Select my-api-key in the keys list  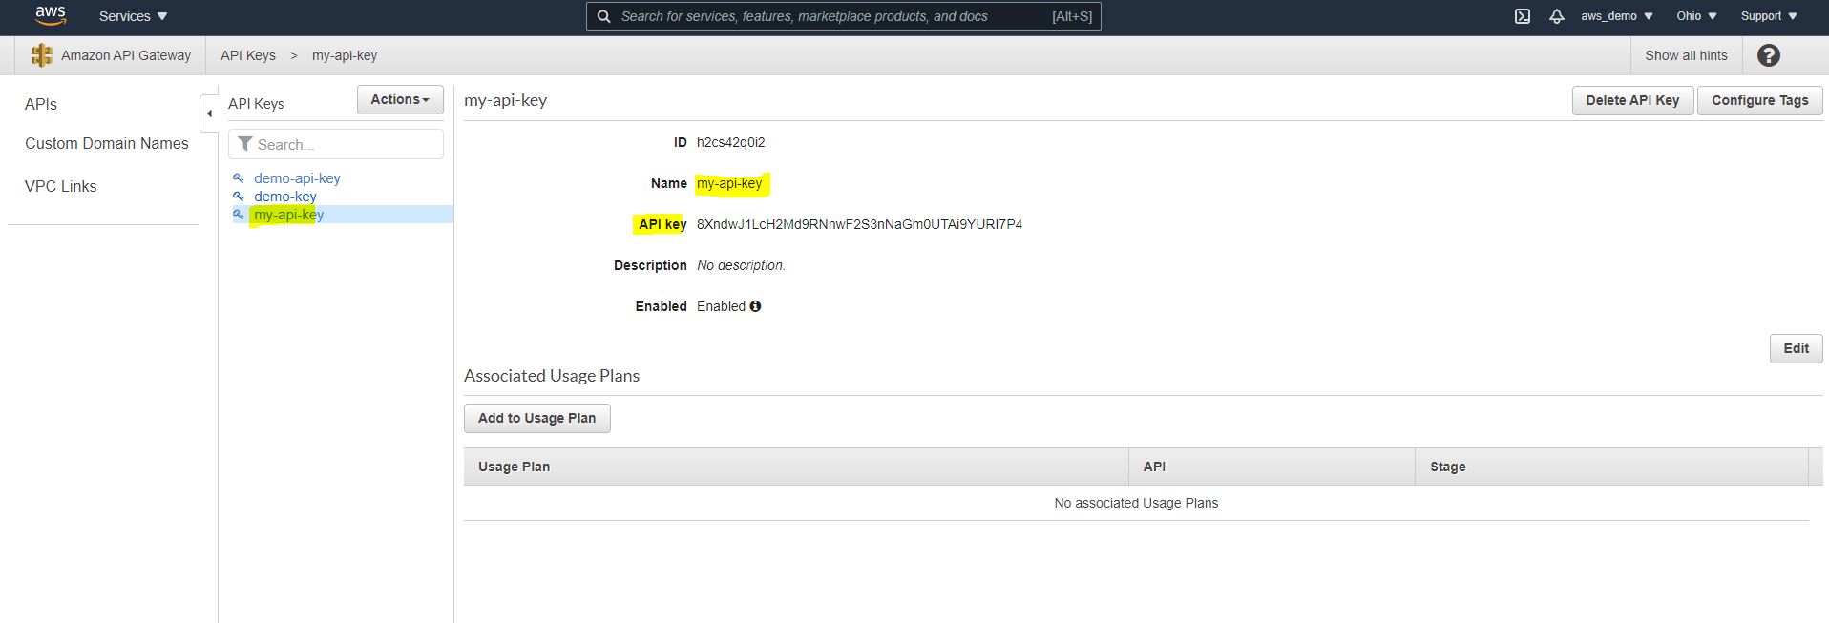pos(288,215)
